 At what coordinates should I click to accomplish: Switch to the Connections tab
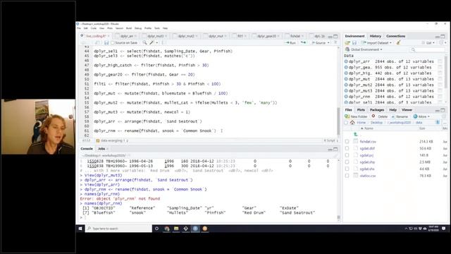(395, 36)
